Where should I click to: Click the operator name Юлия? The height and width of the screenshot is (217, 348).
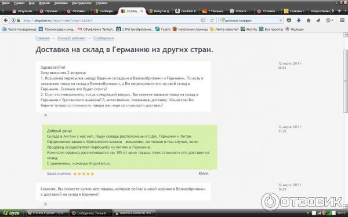click(x=204, y=174)
